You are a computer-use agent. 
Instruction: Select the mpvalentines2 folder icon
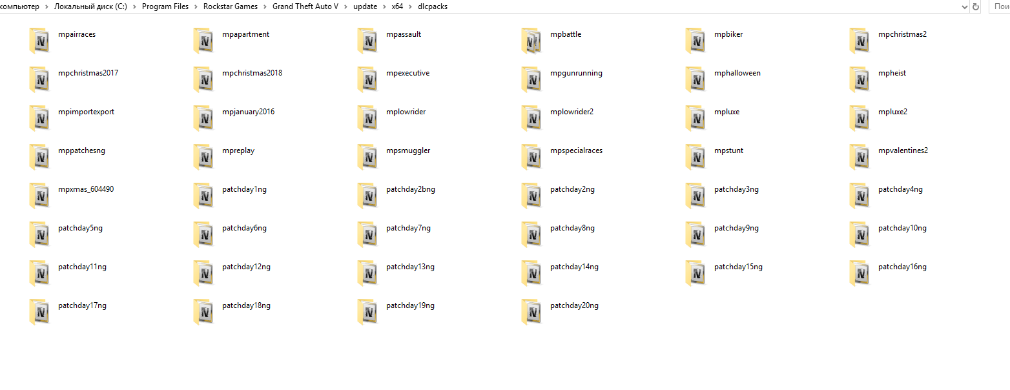[x=860, y=158]
